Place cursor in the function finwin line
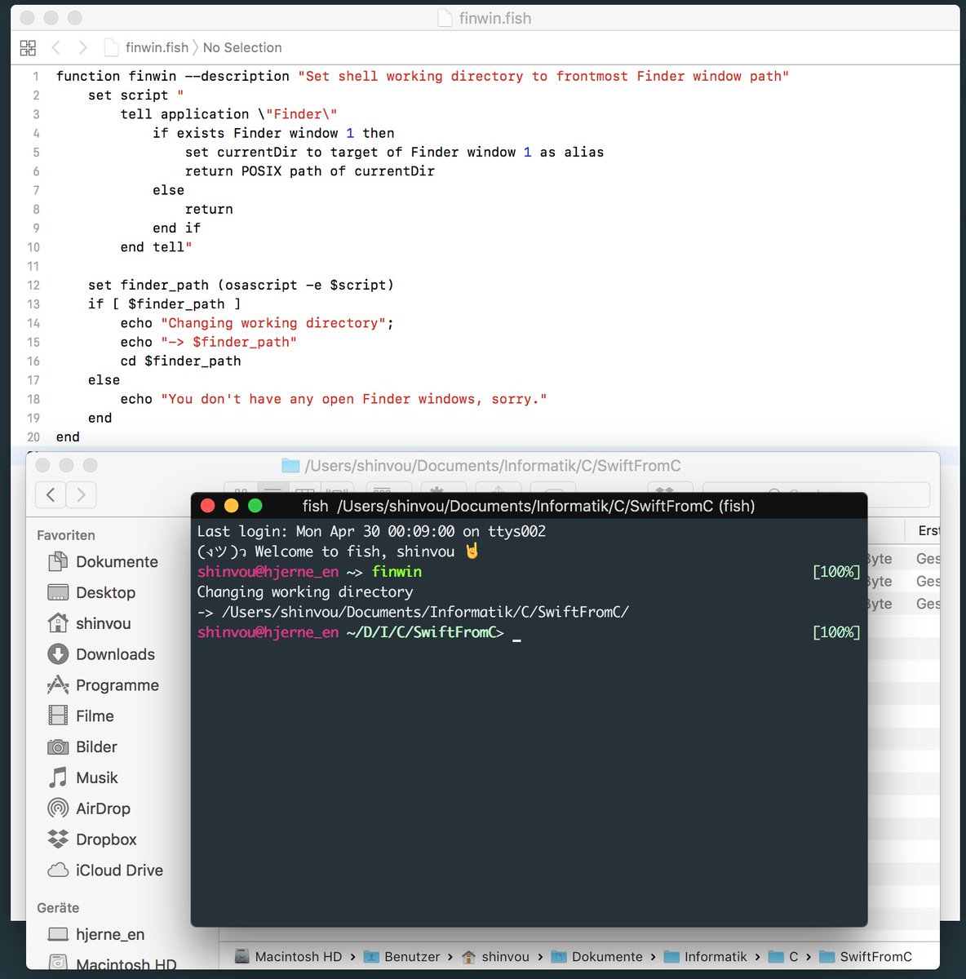966x979 pixels. [x=423, y=77]
